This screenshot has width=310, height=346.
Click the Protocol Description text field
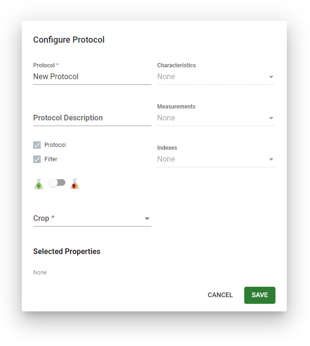pos(92,118)
